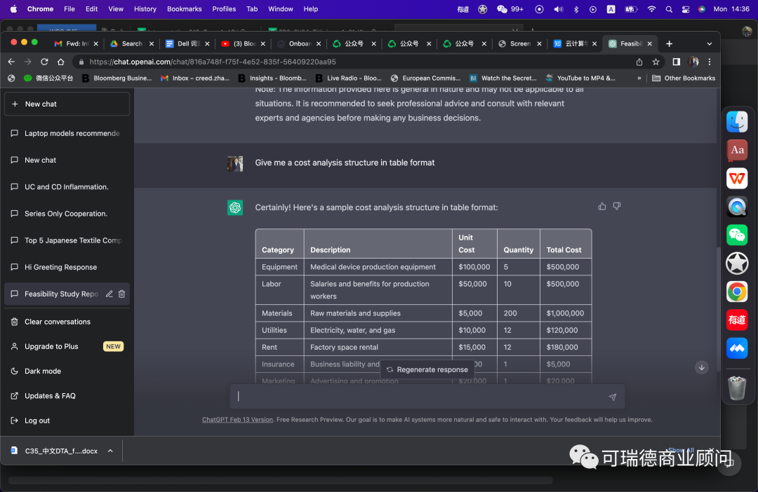This screenshot has height=492, width=758.
Task: Click the share icon in the address bar
Action: click(x=639, y=62)
